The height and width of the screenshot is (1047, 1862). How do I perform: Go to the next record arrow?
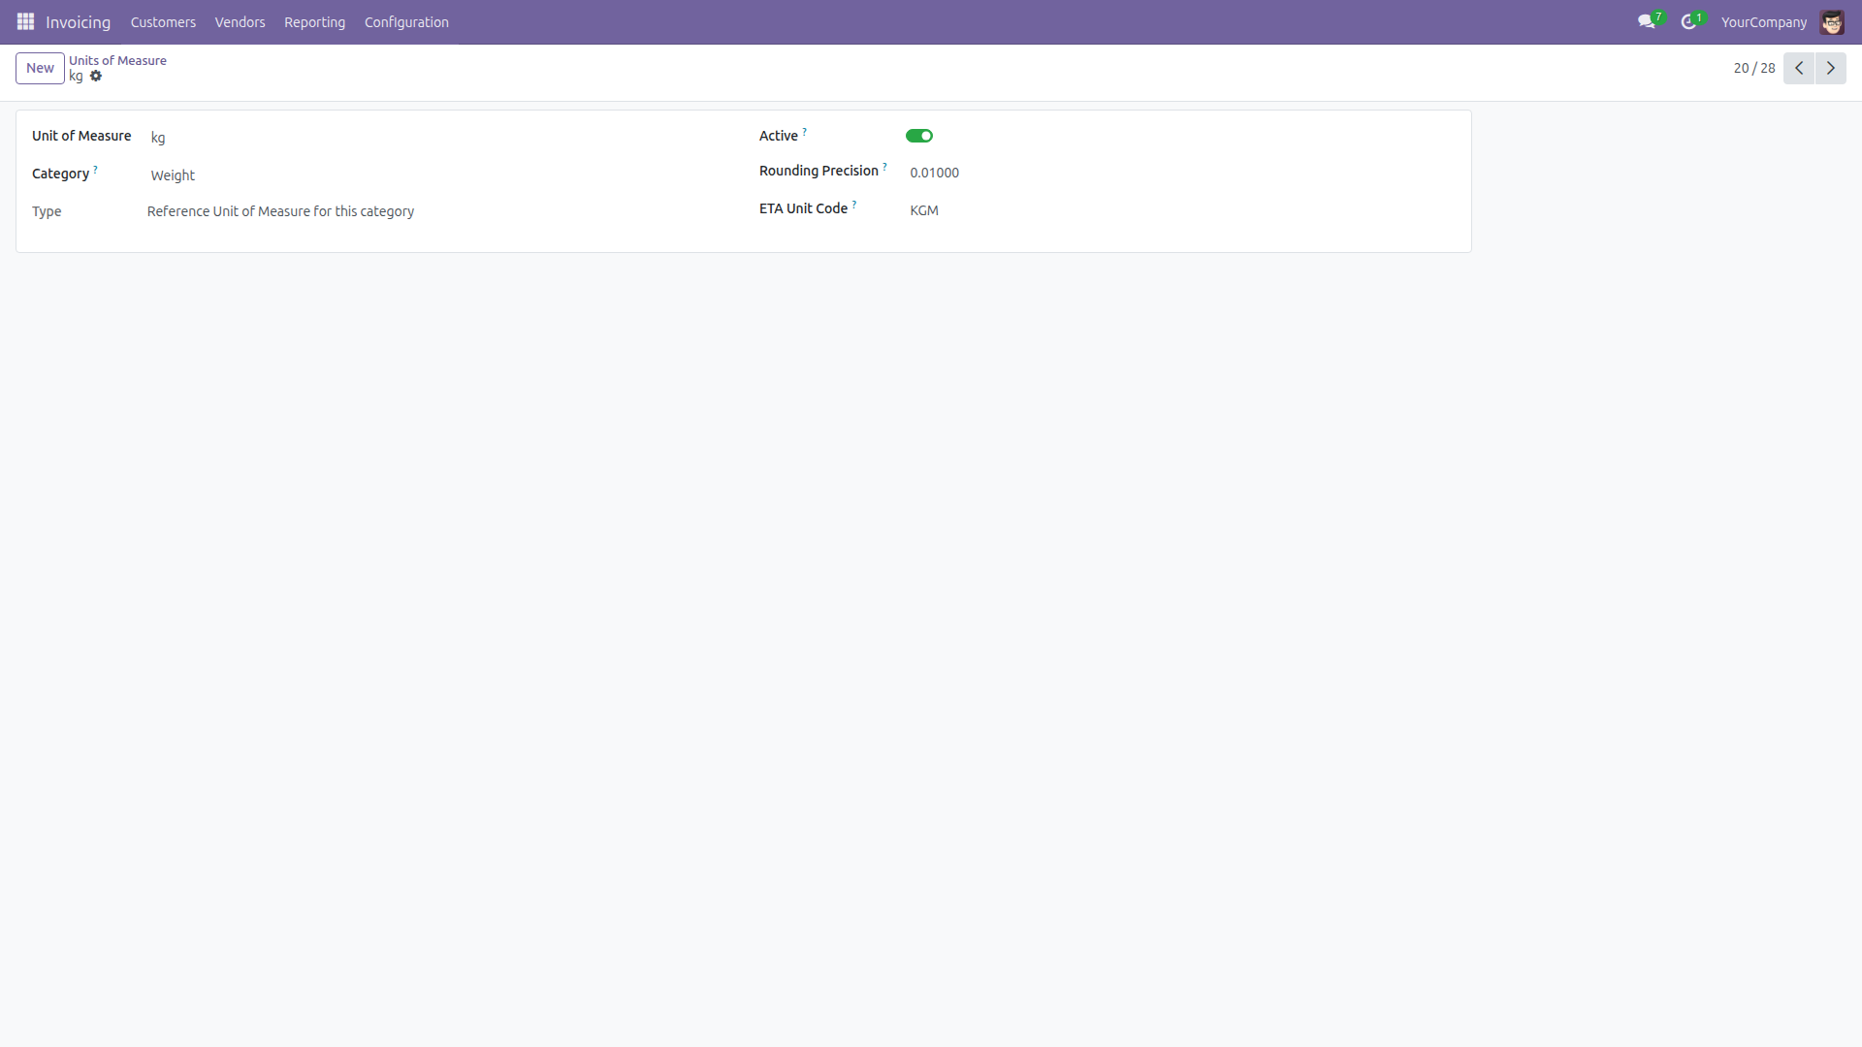click(x=1831, y=68)
